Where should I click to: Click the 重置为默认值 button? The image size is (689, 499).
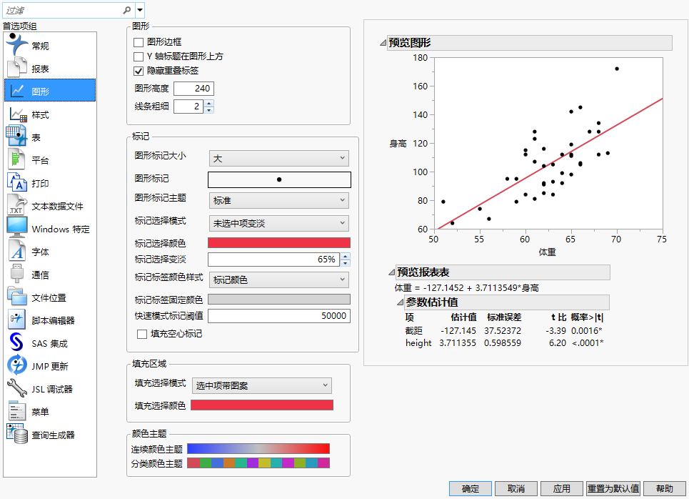coord(613,488)
